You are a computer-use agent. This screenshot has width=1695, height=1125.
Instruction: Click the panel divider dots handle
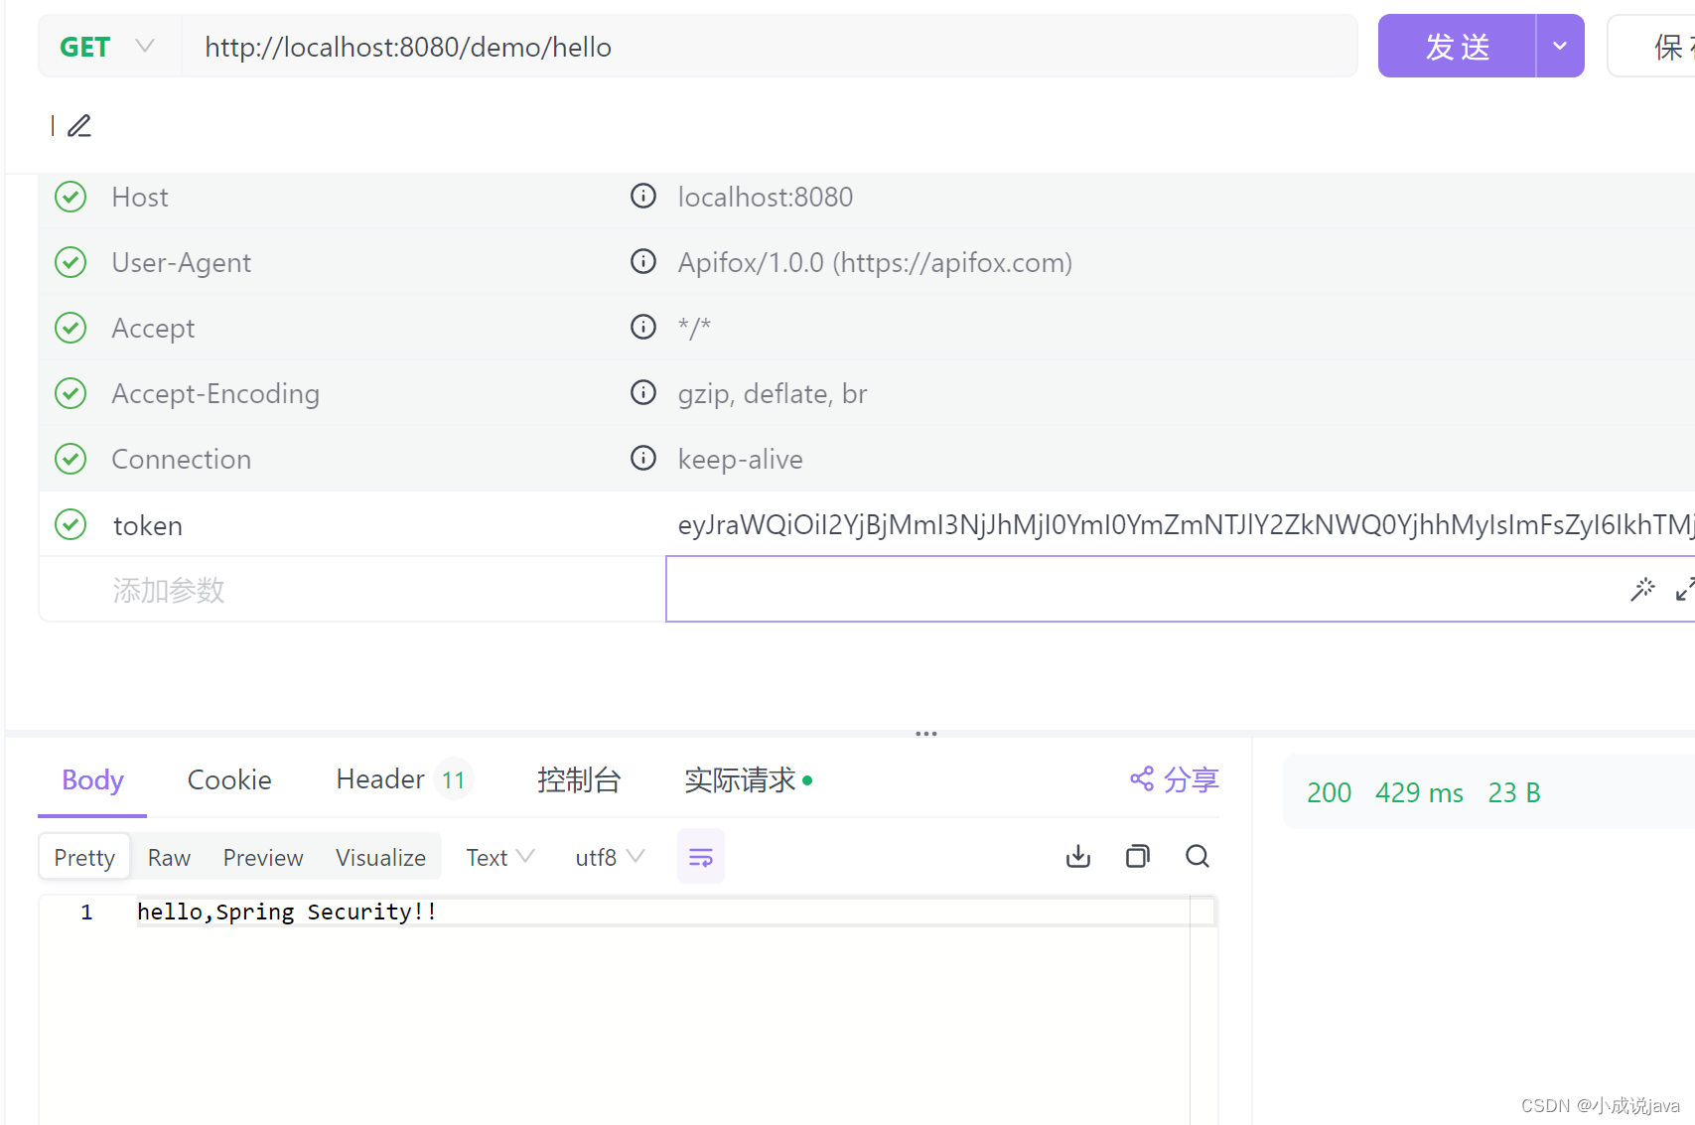926,734
